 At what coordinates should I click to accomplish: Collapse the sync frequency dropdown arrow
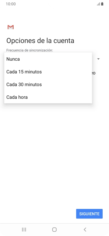pyautogui.click(x=98, y=59)
